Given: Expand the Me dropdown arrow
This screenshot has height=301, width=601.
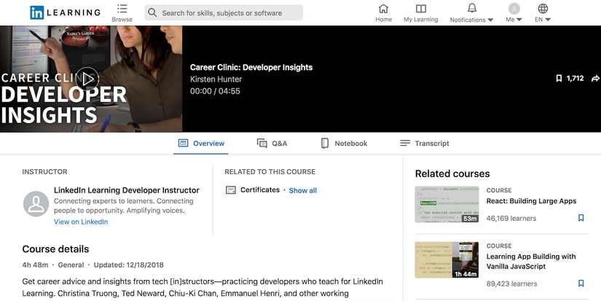Looking at the screenshot, I should pos(519,20).
